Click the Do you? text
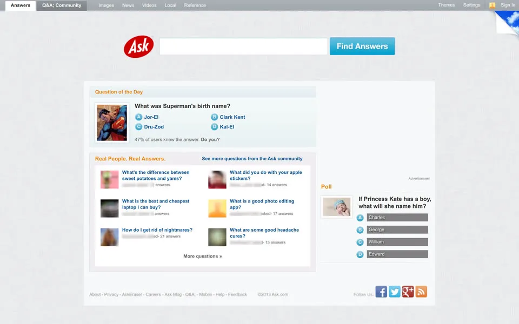Image resolution: width=519 pixels, height=324 pixels. pyautogui.click(x=210, y=139)
